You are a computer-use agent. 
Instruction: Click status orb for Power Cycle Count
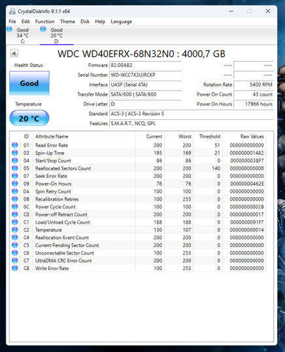[x=15, y=206]
